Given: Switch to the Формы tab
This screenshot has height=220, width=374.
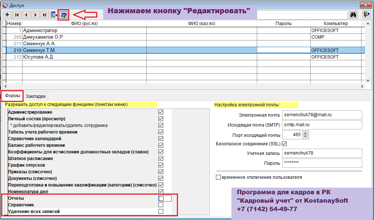Looking at the screenshot, I should 13,96.
